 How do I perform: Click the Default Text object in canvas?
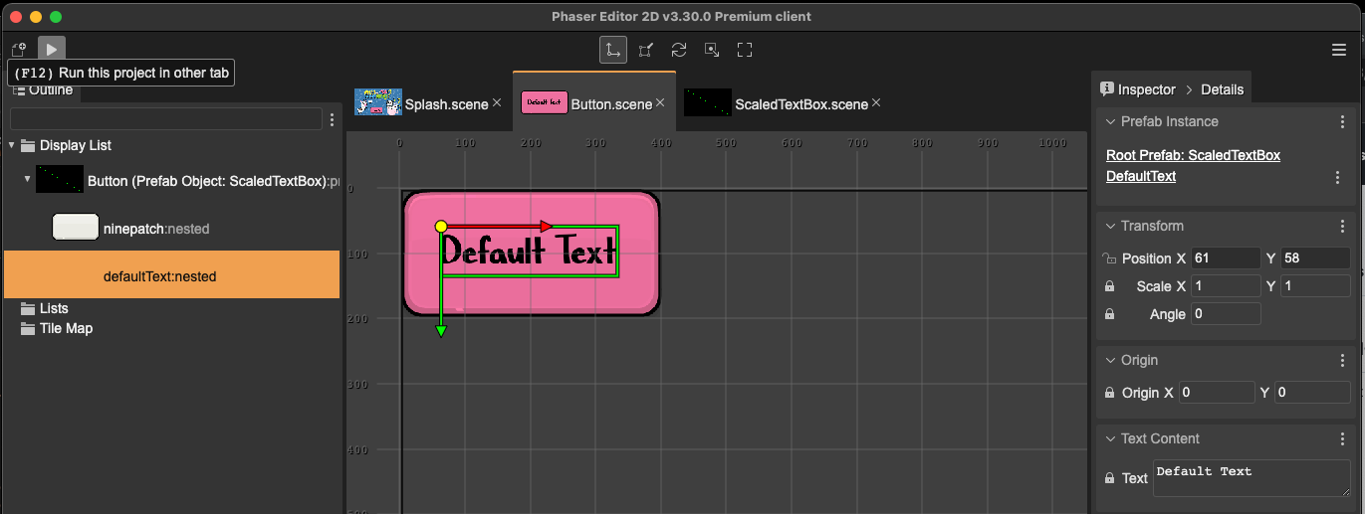[530, 252]
